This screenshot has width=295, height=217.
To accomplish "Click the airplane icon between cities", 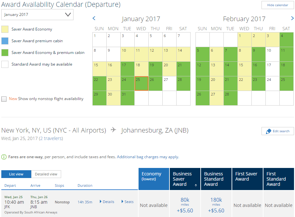I will tap(114, 130).
